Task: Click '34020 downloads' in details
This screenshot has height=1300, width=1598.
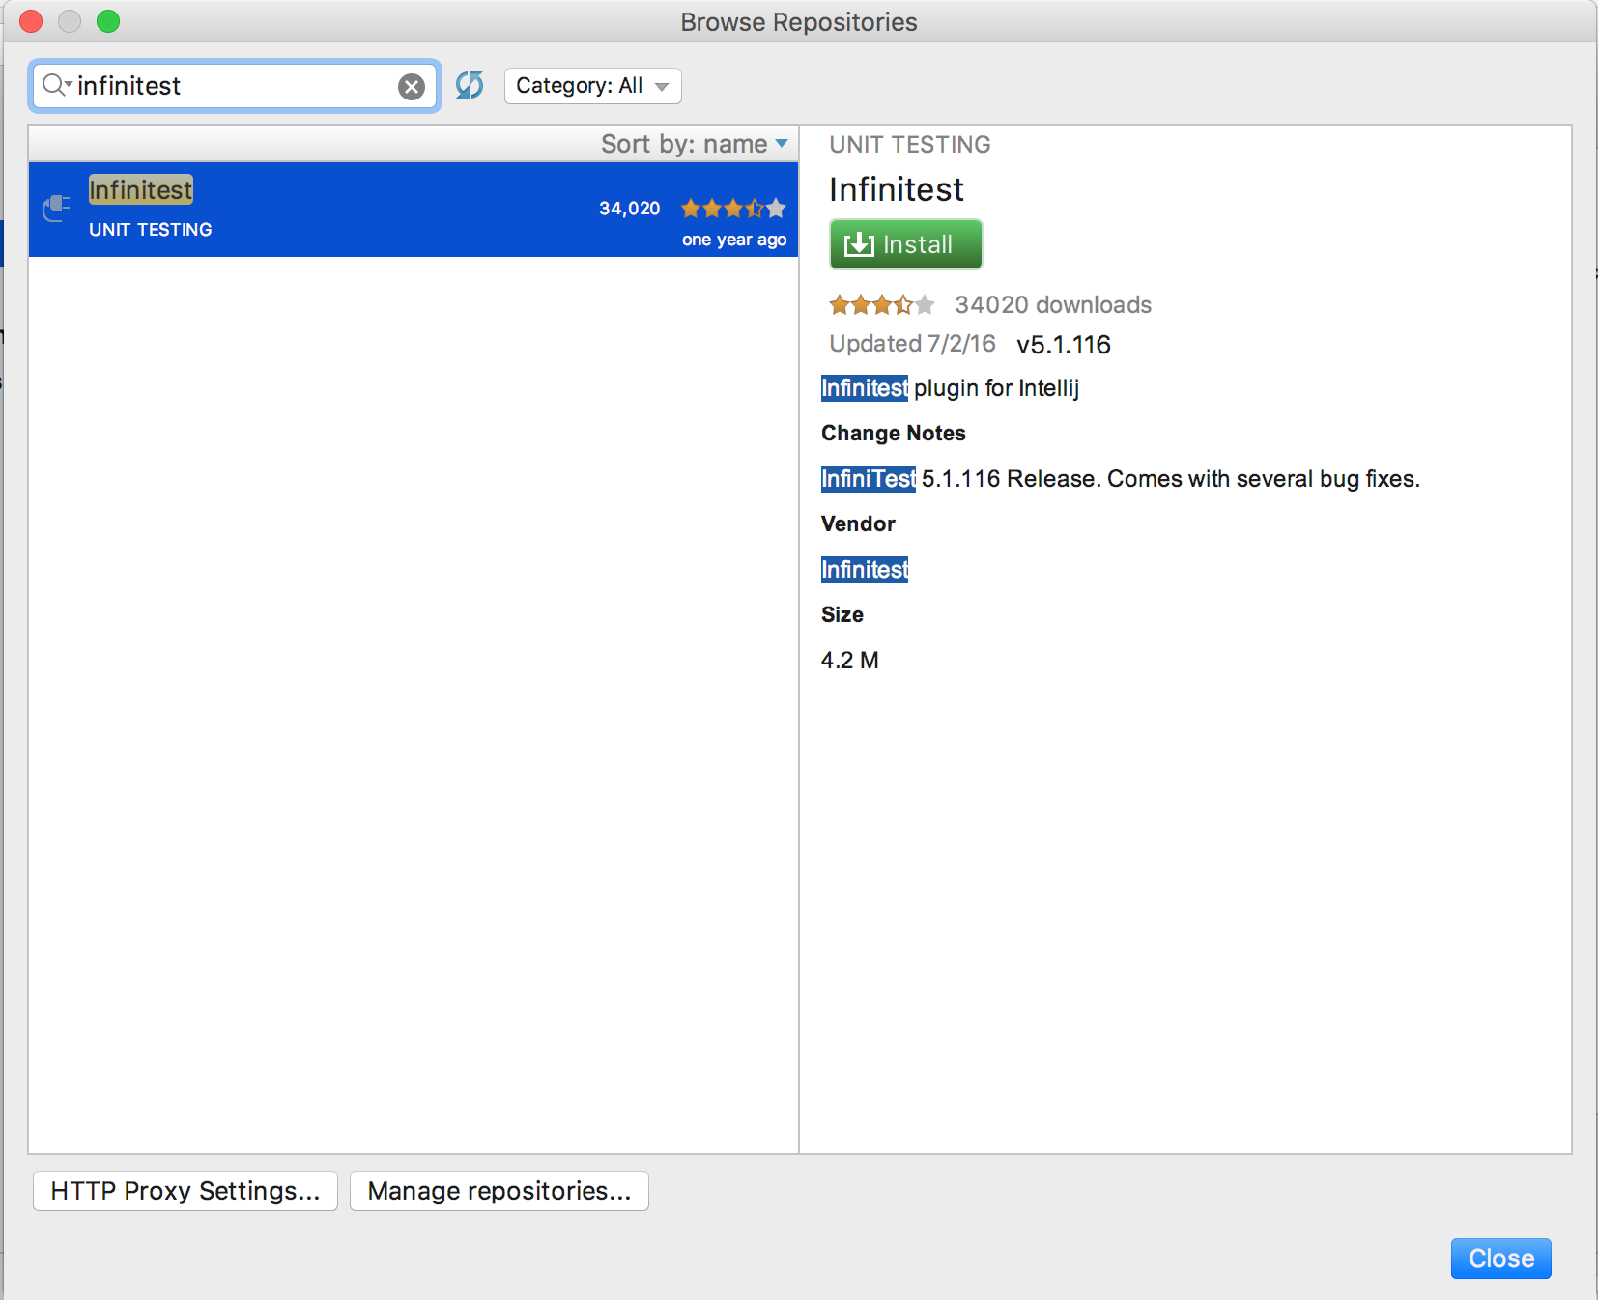Action: tap(1053, 305)
